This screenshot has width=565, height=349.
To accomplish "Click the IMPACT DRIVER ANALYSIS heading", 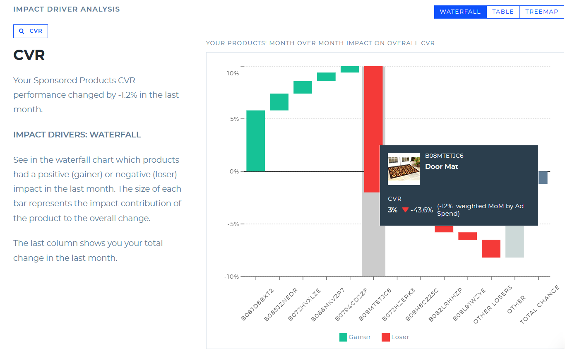I will (66, 9).
